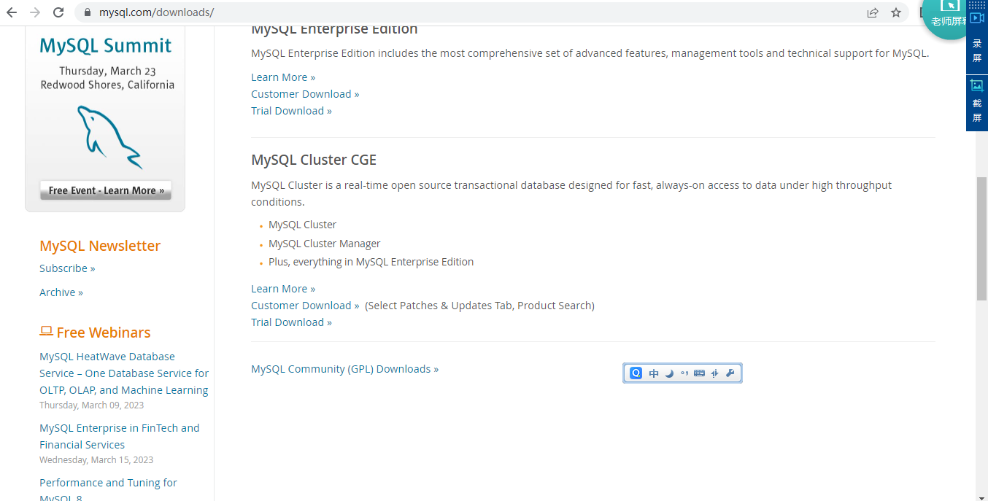Click the MySQL Enterprise Edition heading

click(x=334, y=30)
